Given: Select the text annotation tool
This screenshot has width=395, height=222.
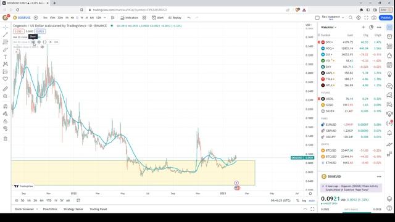Looking at the screenshot, I should pyautogui.click(x=6, y=57).
